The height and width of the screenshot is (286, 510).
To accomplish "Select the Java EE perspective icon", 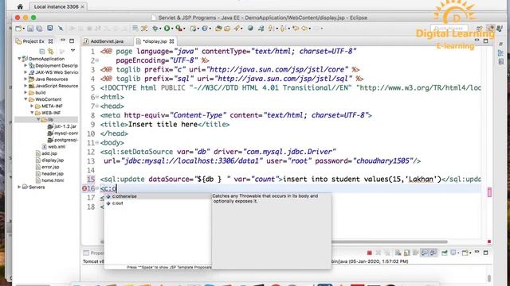I will pyautogui.click(x=490, y=29).
